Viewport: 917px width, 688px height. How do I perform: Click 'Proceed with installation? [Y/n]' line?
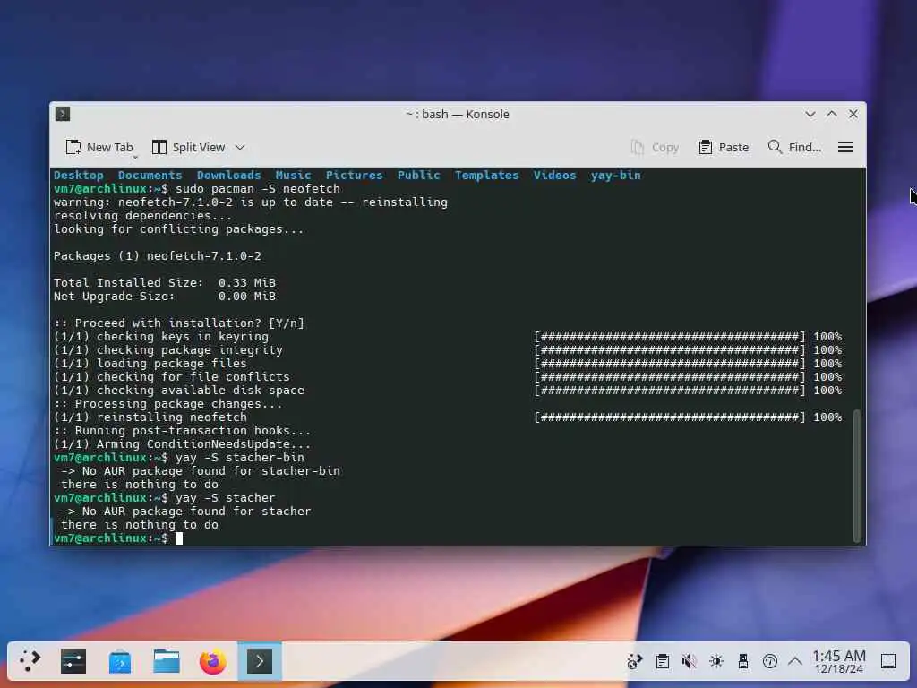(x=179, y=322)
